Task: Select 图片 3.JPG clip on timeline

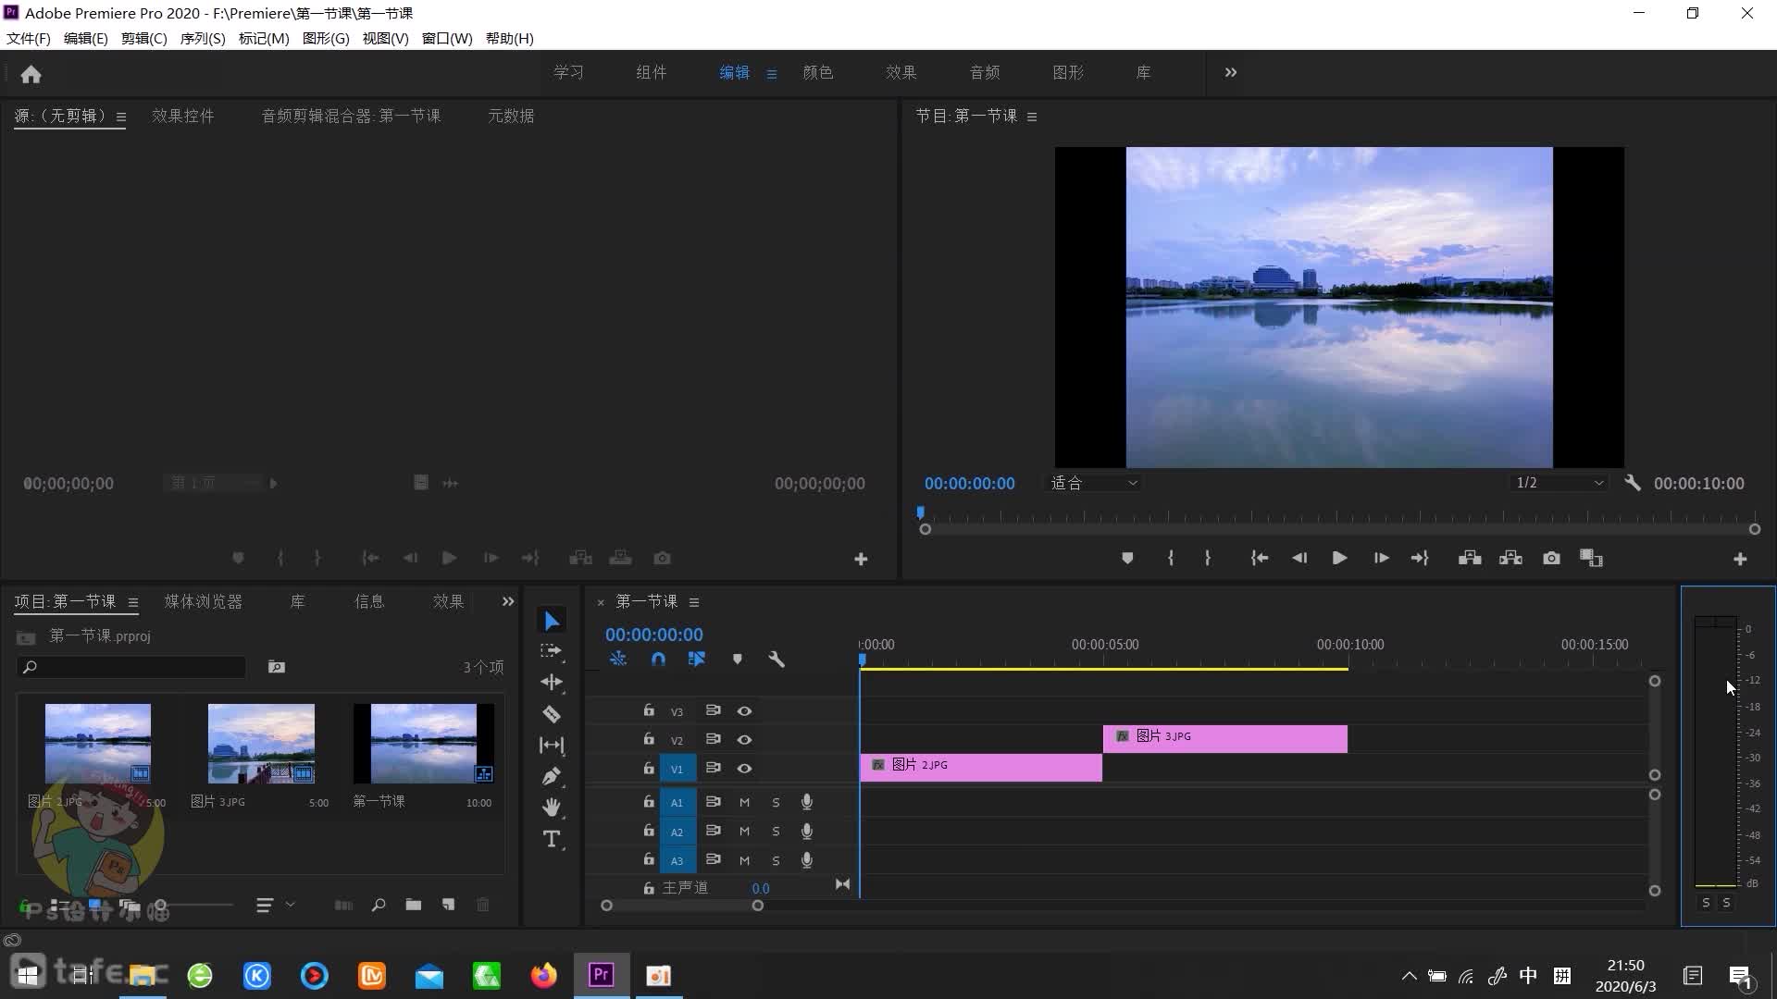Action: click(x=1224, y=738)
